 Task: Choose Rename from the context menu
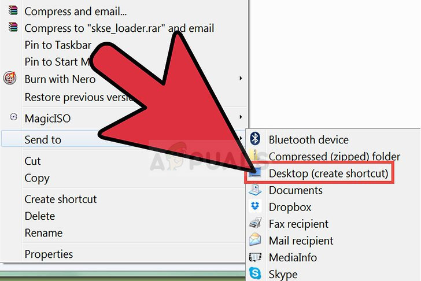[x=43, y=232]
